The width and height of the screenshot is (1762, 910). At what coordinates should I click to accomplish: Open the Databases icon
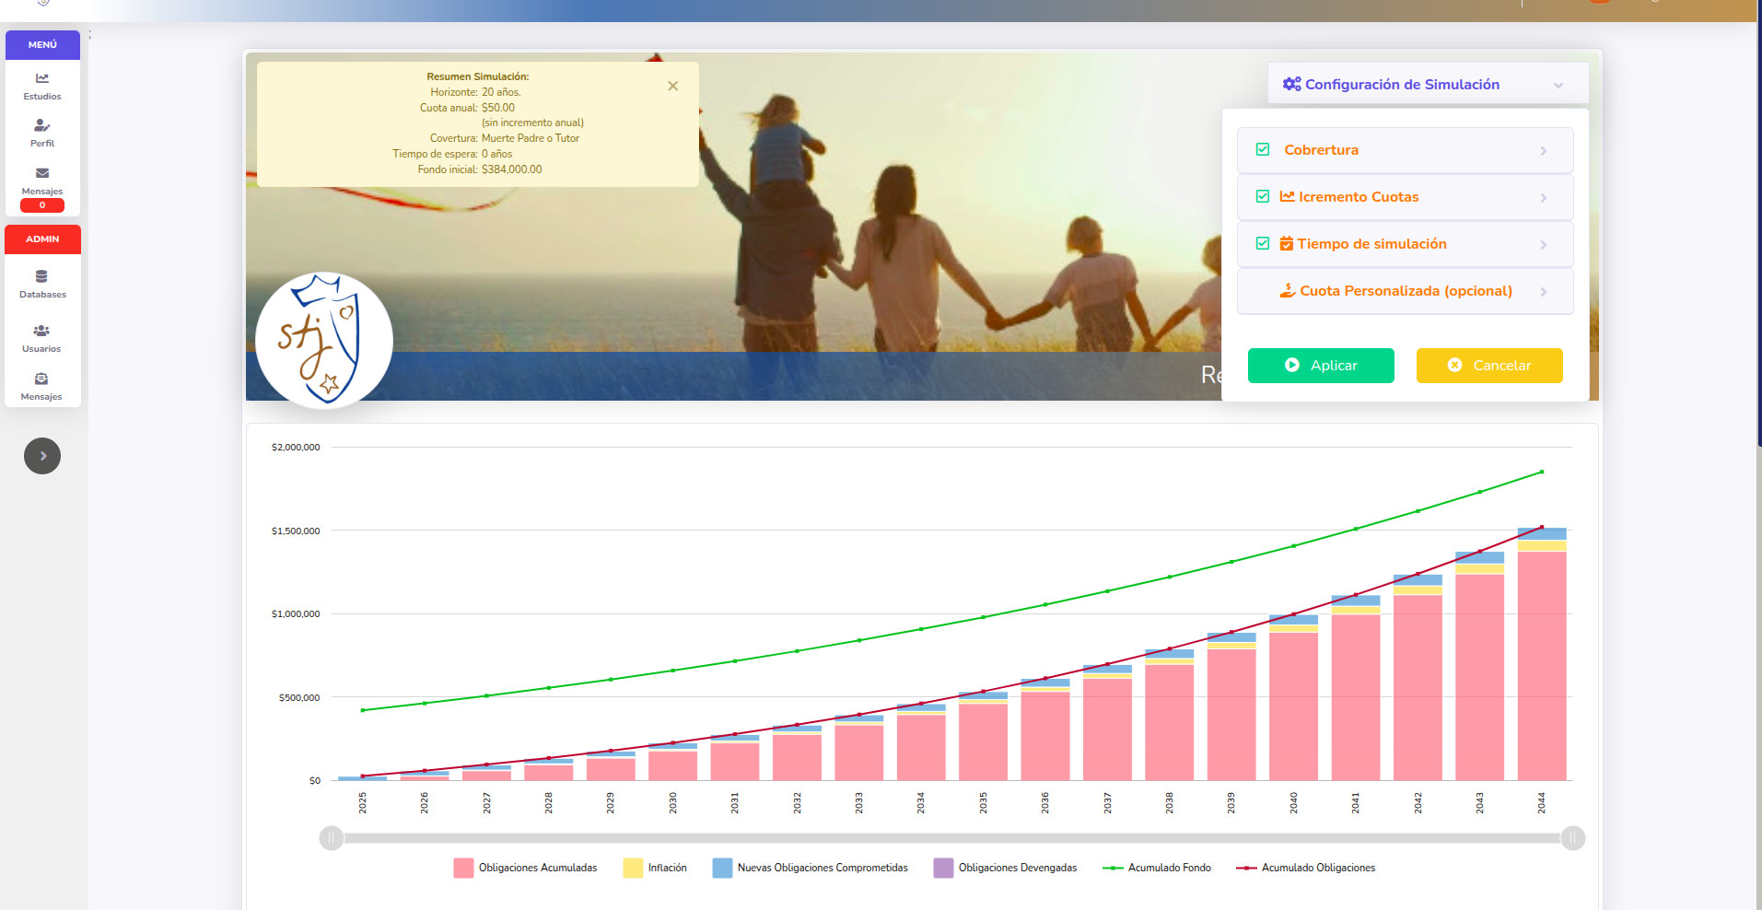41,276
